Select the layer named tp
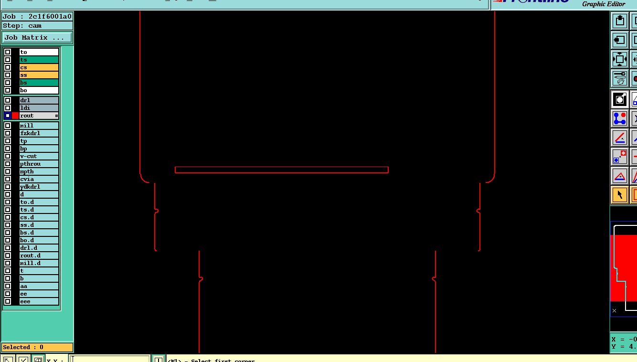The width and height of the screenshot is (637, 362). (x=39, y=141)
